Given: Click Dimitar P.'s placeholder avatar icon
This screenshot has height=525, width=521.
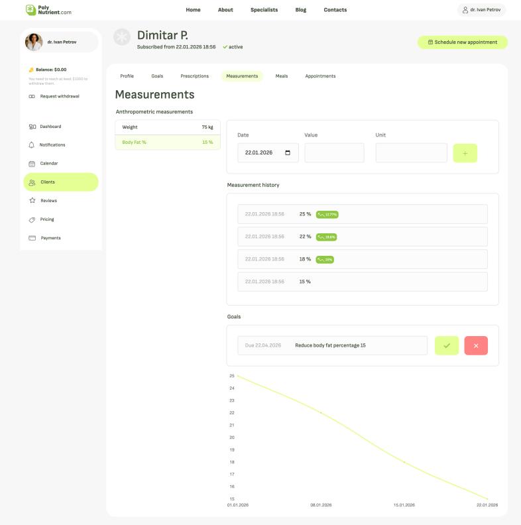Looking at the screenshot, I should pyautogui.click(x=122, y=37).
